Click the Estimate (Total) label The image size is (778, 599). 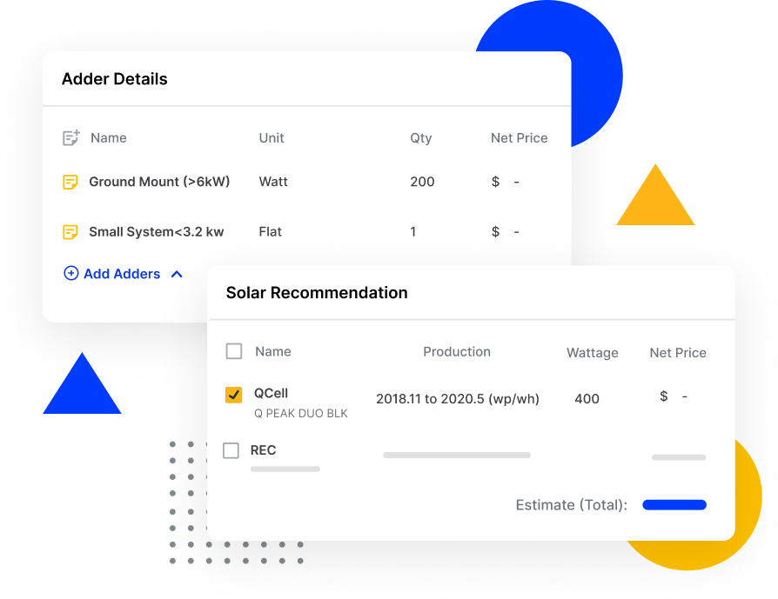click(572, 505)
